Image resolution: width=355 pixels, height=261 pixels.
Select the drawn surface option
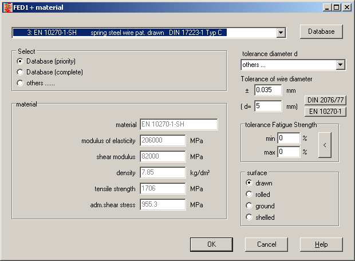[x=249, y=183]
